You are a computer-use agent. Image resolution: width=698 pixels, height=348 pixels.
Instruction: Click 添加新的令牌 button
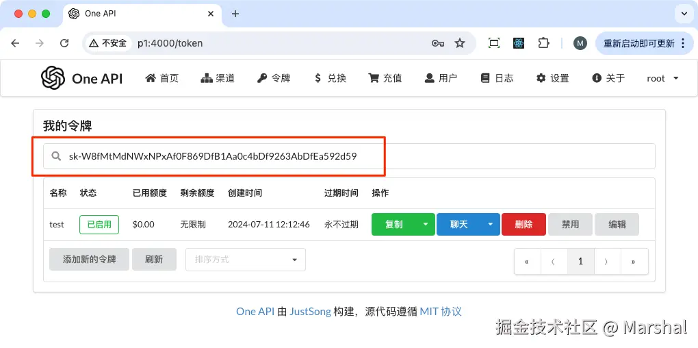tap(90, 260)
